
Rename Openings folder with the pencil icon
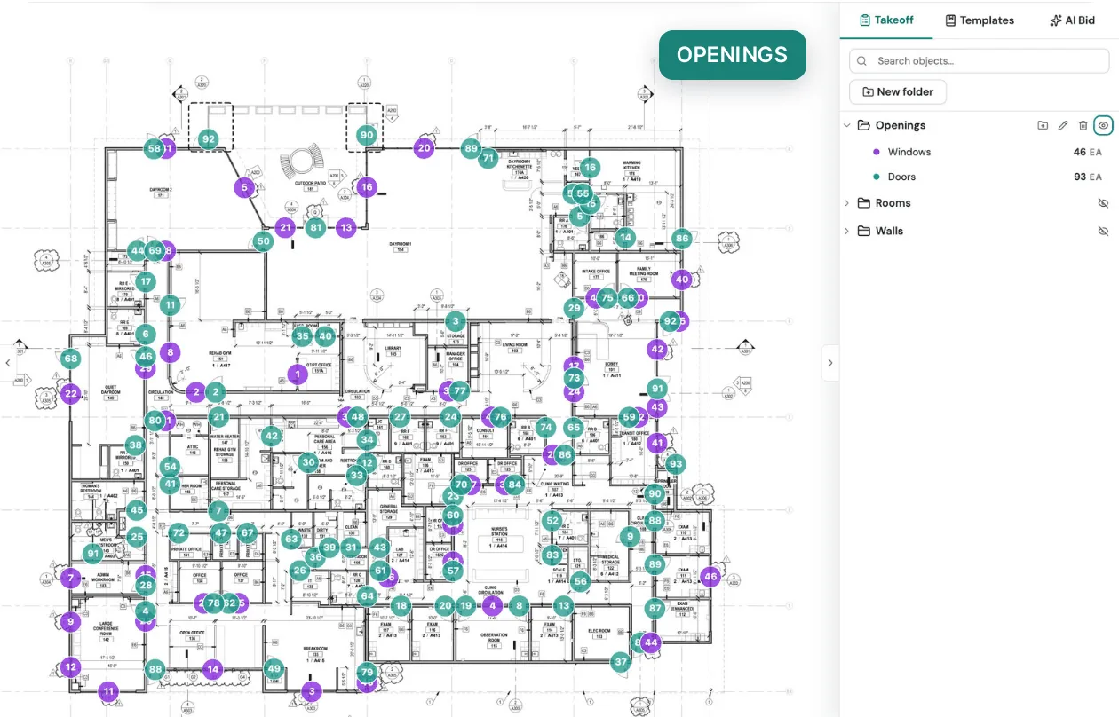(x=1063, y=126)
